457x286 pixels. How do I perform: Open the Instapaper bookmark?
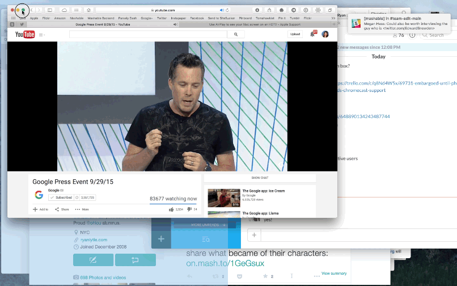[179, 18]
